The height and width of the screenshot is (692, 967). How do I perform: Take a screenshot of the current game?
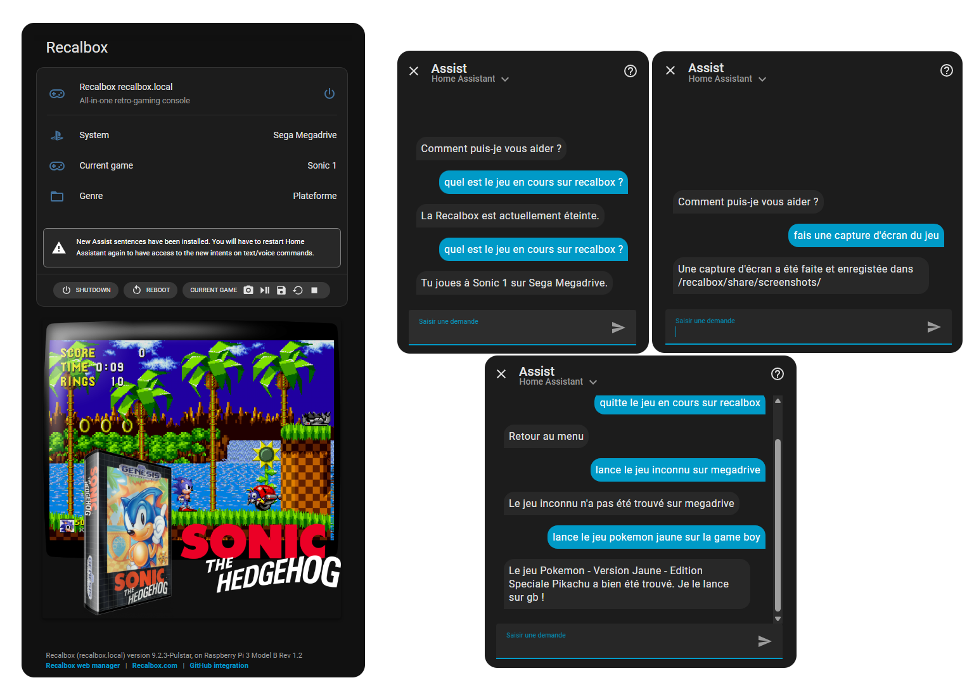[x=248, y=290]
